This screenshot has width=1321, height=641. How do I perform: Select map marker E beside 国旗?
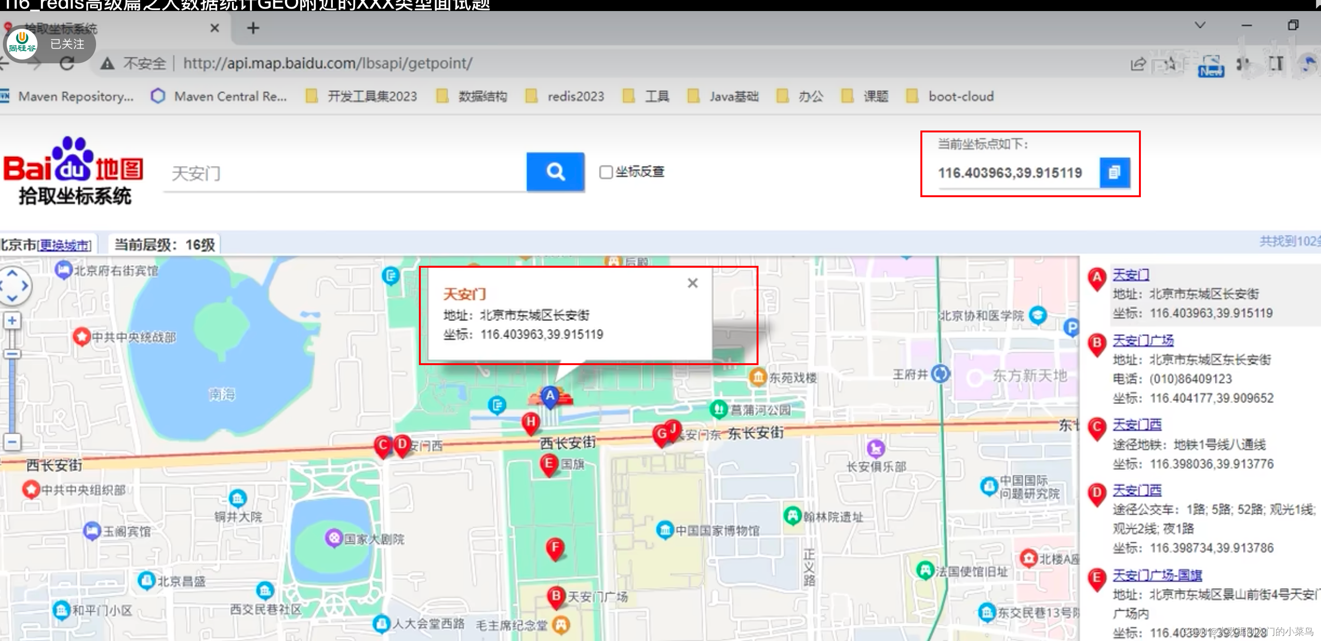[x=549, y=465]
